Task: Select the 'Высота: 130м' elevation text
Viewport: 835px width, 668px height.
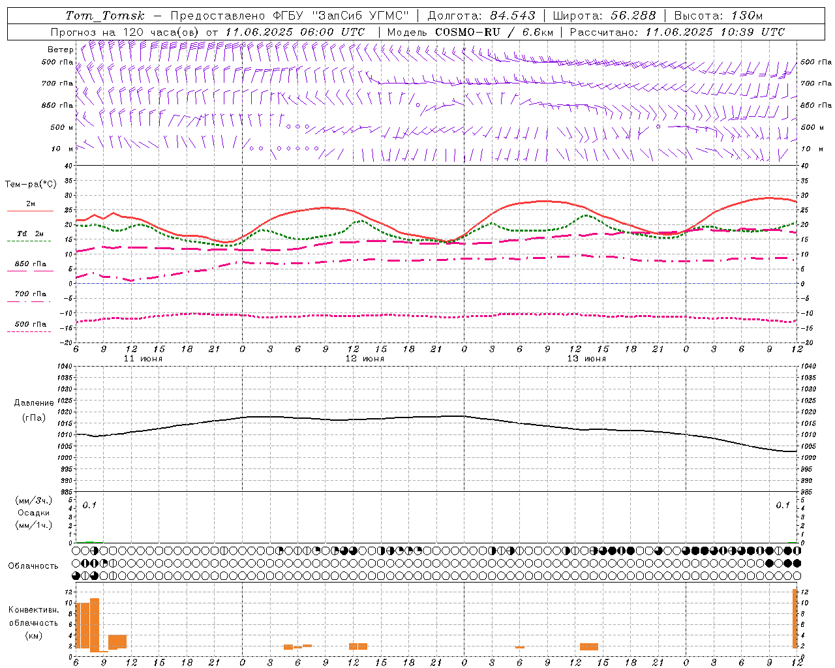Action: point(718,16)
